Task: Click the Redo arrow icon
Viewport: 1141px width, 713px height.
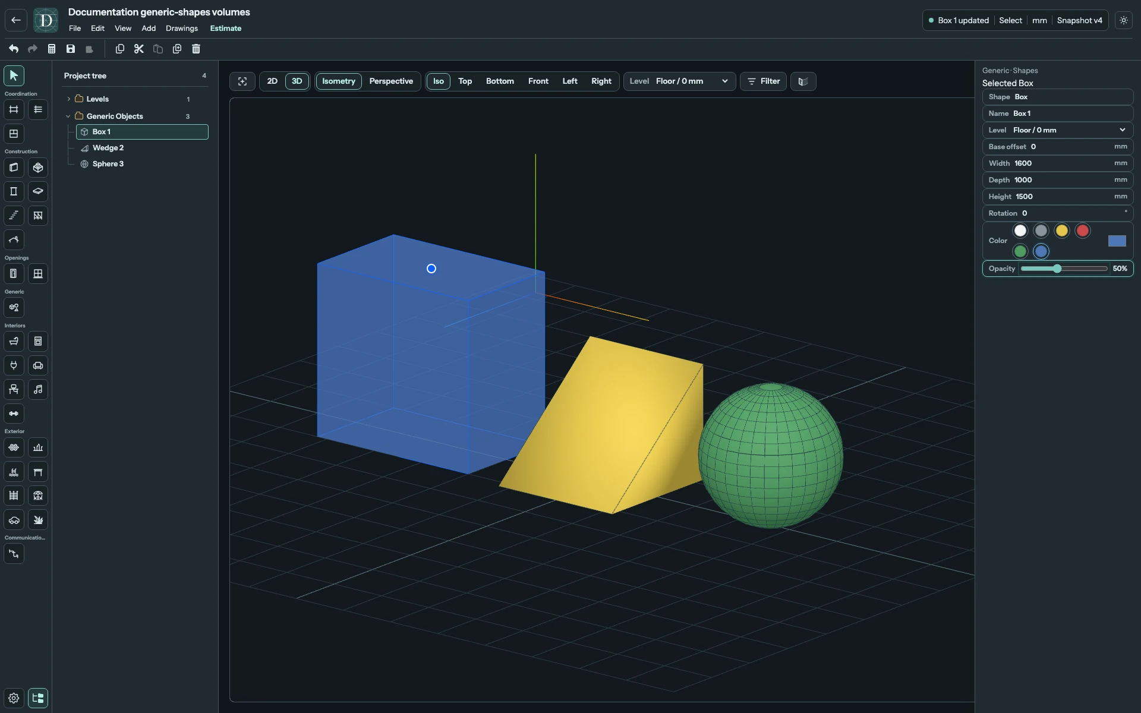Action: pos(33,49)
